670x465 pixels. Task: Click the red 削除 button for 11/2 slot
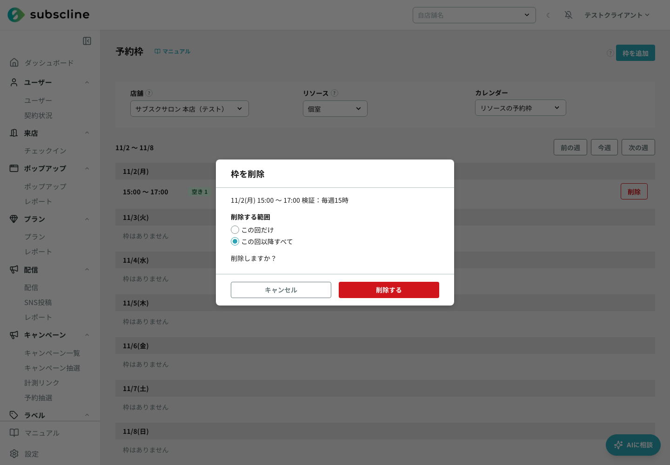pos(634,192)
